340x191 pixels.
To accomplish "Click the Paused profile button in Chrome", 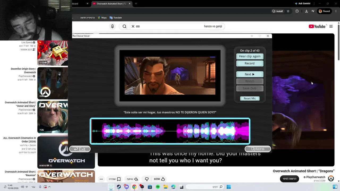I will (324, 11).
